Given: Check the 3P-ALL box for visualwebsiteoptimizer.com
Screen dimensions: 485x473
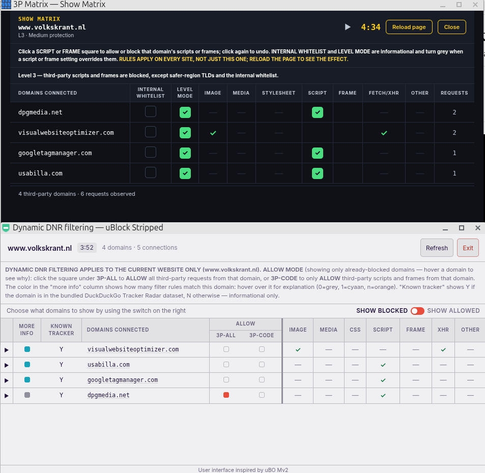Looking at the screenshot, I should [226, 349].
